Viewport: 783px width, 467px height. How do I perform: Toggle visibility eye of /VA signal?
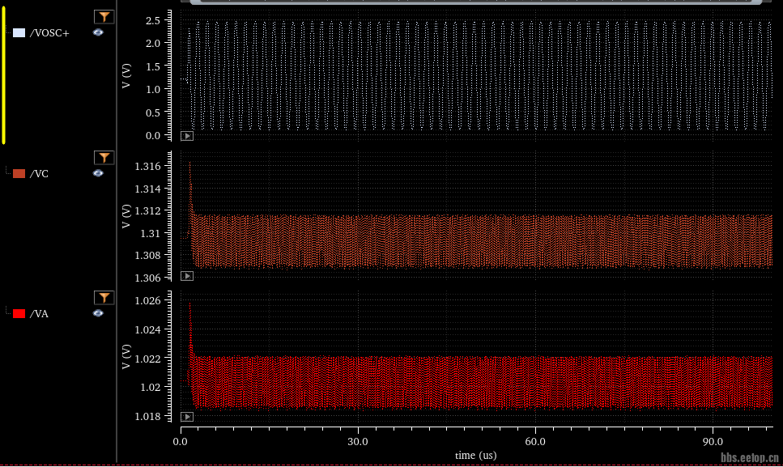coord(98,313)
